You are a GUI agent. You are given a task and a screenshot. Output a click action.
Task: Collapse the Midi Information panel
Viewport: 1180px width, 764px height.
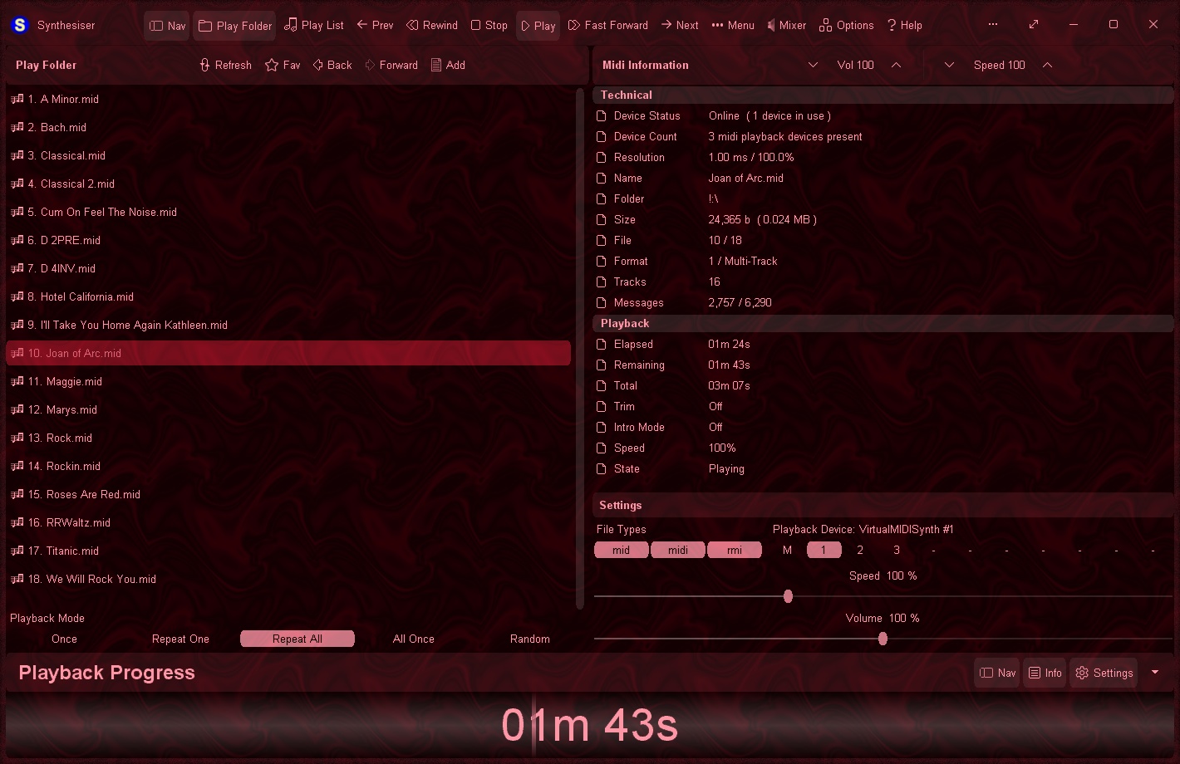(x=813, y=65)
